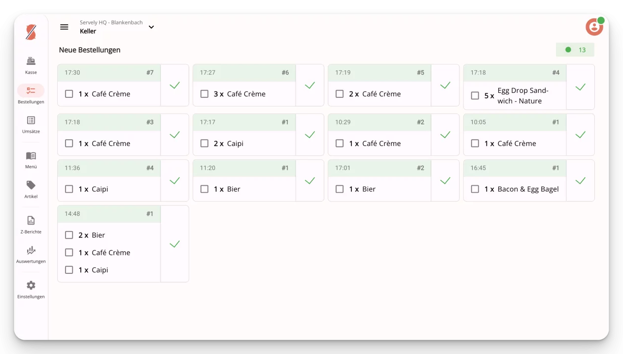Check the 1 x Café Crème item in order #7
Screen dimensions: 623x354
pos(69,93)
